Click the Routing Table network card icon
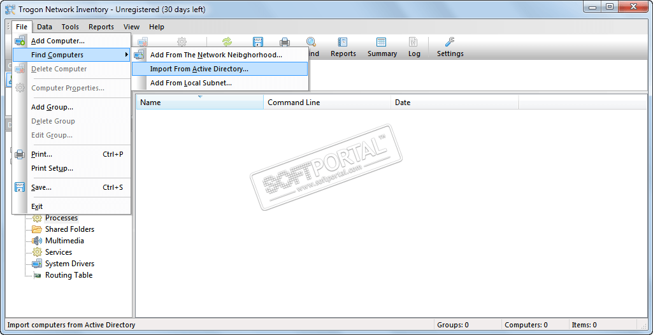Screen dimensions: 653x335 point(38,275)
